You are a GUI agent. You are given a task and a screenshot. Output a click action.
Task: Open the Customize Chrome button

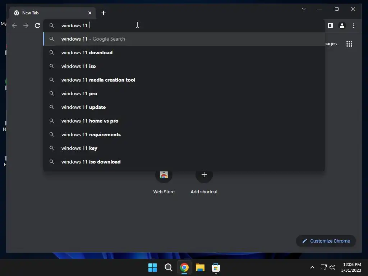(x=326, y=241)
